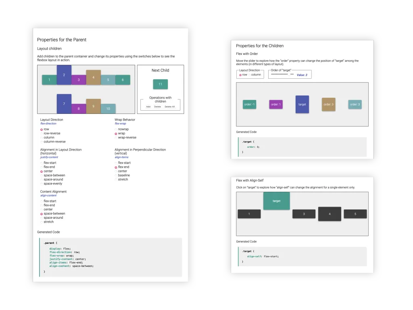Screen dimensions: 413x310
Task: Click purple child box 3
Action: pyautogui.click(x=79, y=80)
